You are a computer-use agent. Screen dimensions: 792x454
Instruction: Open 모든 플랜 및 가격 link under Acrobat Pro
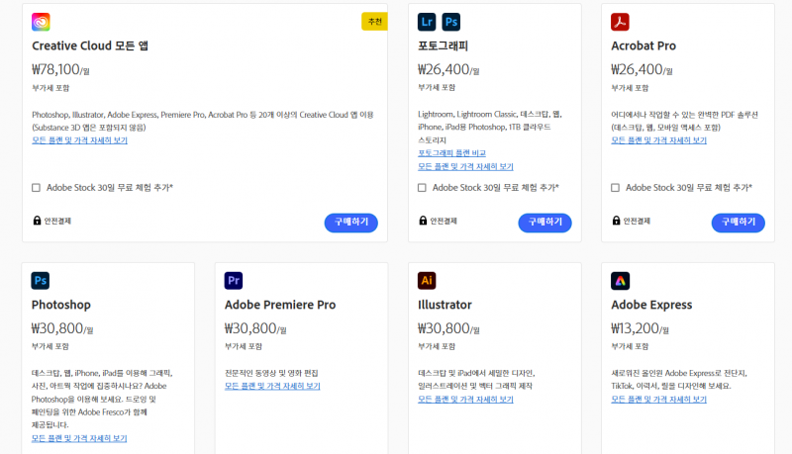658,140
